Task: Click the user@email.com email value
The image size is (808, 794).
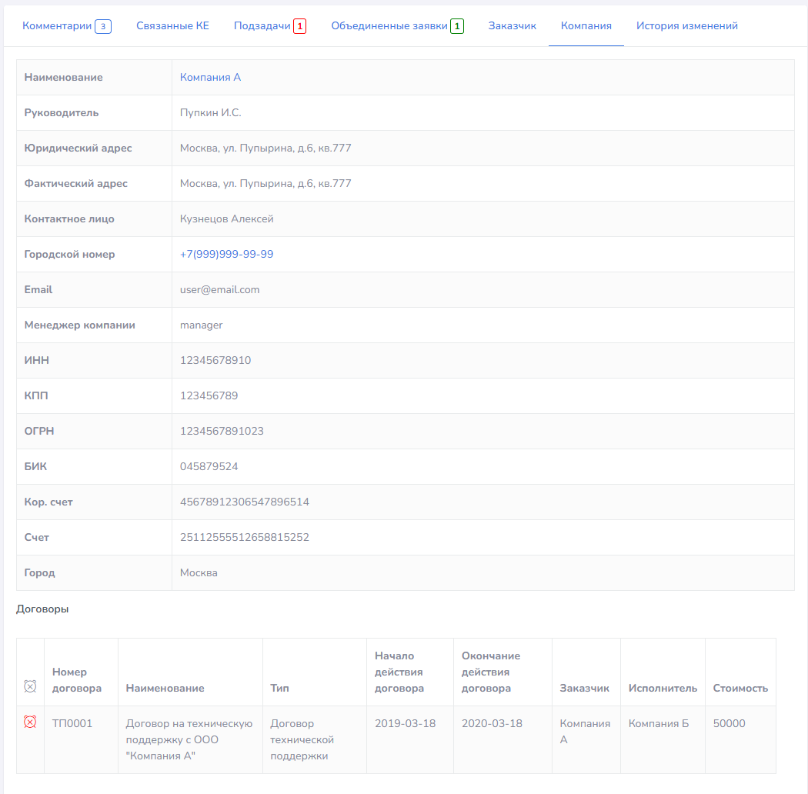Action: (219, 290)
